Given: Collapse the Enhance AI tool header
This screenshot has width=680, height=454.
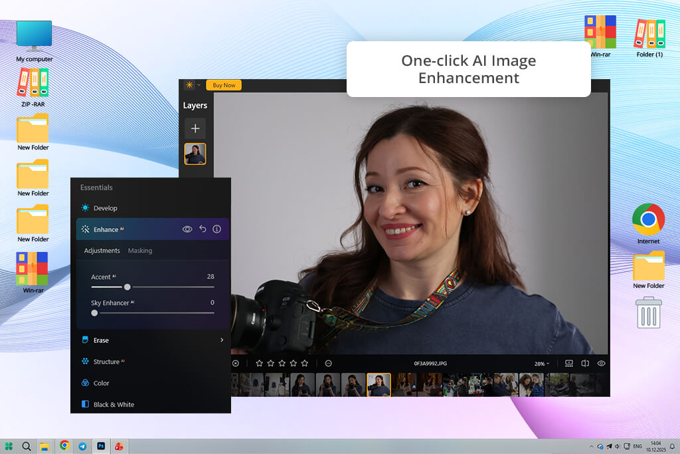Looking at the screenshot, I should (x=152, y=229).
